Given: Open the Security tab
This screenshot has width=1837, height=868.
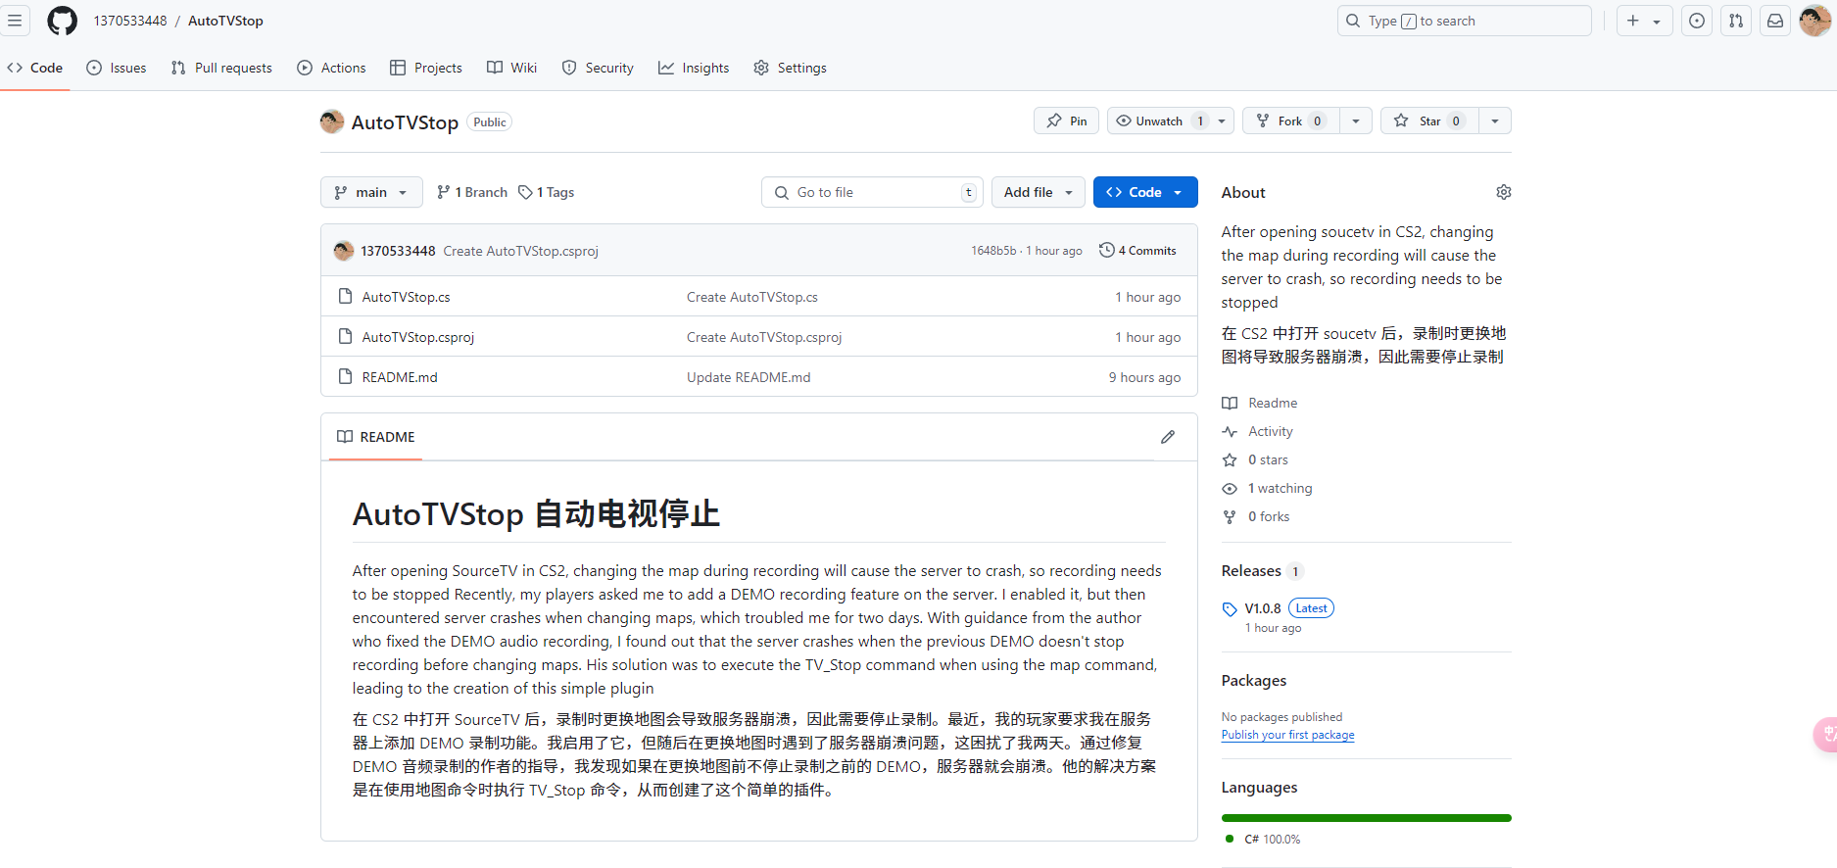Looking at the screenshot, I should (598, 68).
